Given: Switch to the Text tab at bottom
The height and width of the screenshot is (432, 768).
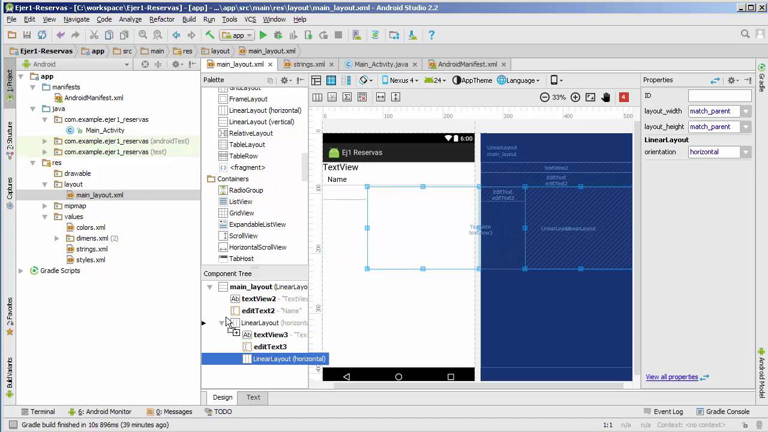Looking at the screenshot, I should pyautogui.click(x=253, y=397).
